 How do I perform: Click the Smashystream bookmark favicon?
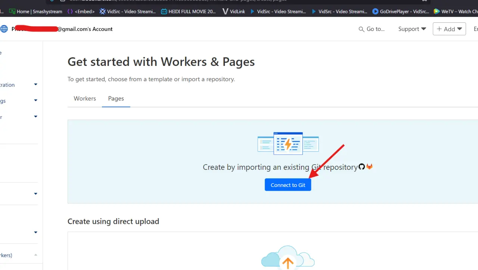point(12,12)
